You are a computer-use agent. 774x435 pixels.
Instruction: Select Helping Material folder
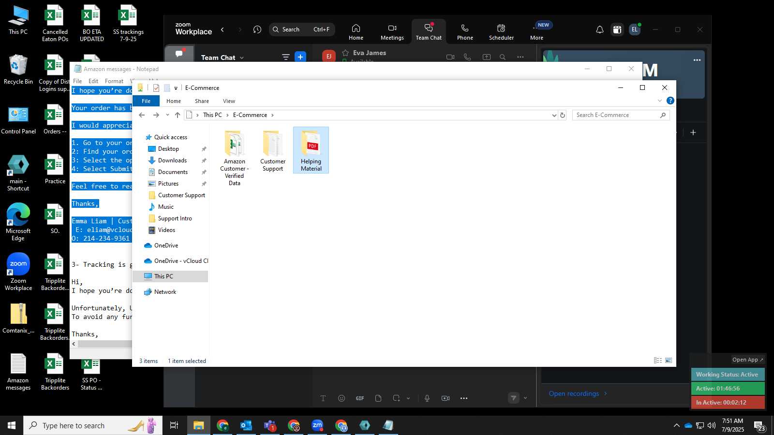click(311, 150)
